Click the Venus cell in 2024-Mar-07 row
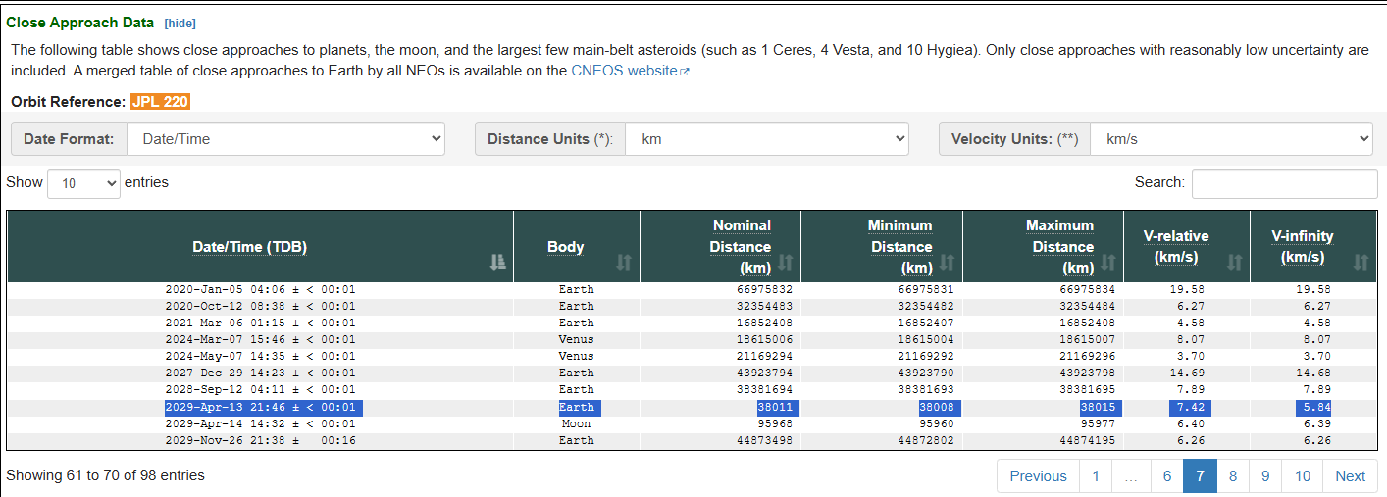This screenshot has height=497, width=1387. pyautogui.click(x=576, y=339)
